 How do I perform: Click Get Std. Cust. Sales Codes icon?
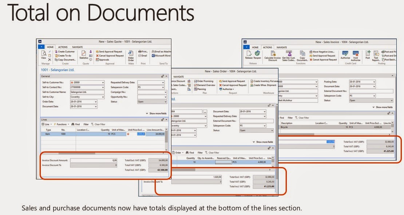pos(289,56)
